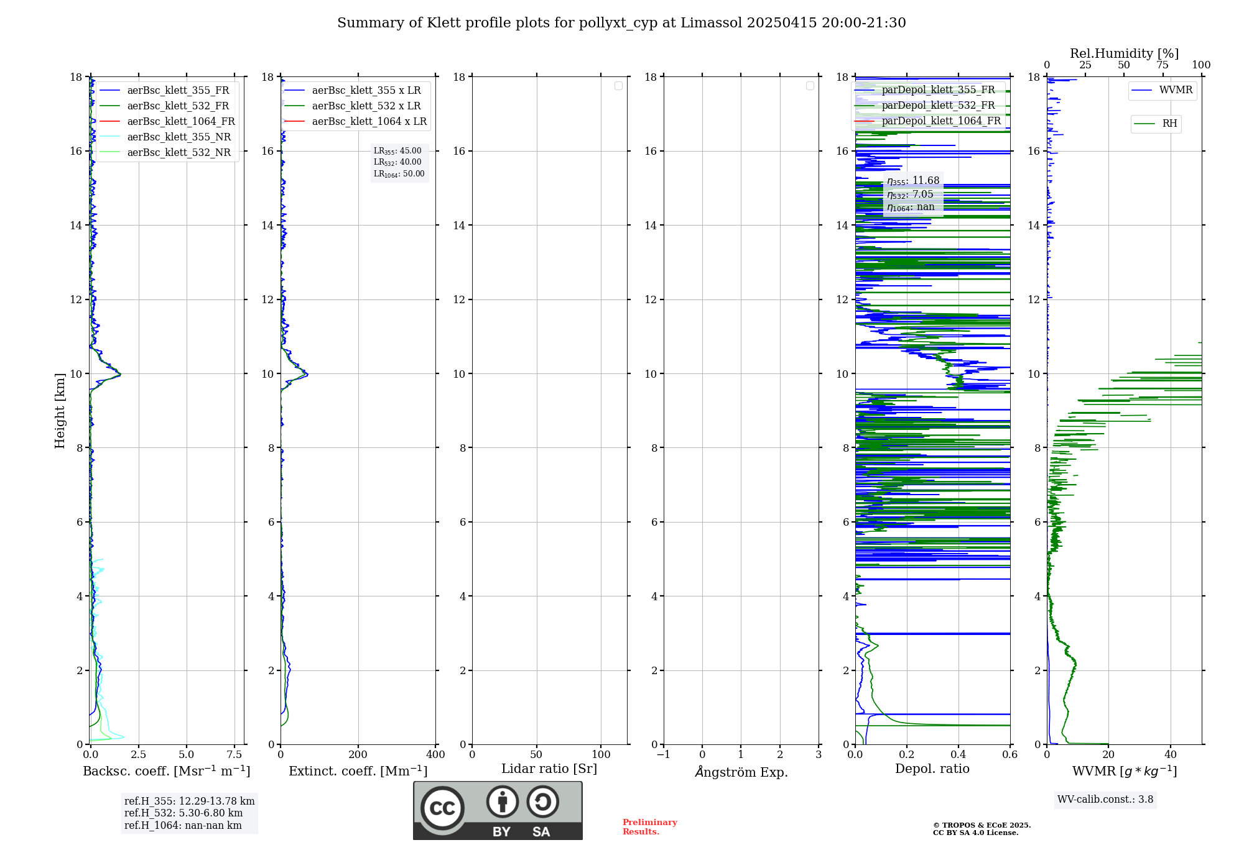This screenshot has width=1244, height=845.
Task: Click the WV-calib.const. 3.8 label
Action: [x=1105, y=800]
